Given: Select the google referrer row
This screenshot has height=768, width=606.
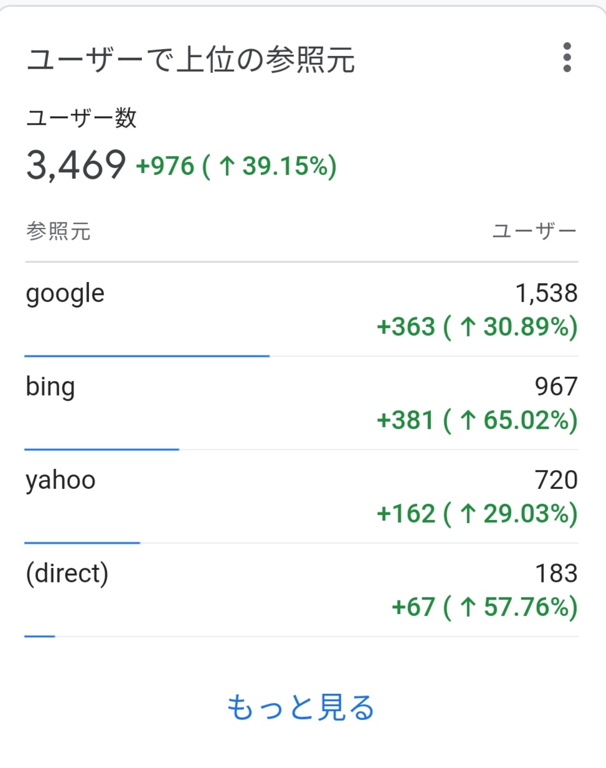Looking at the screenshot, I should [301, 310].
